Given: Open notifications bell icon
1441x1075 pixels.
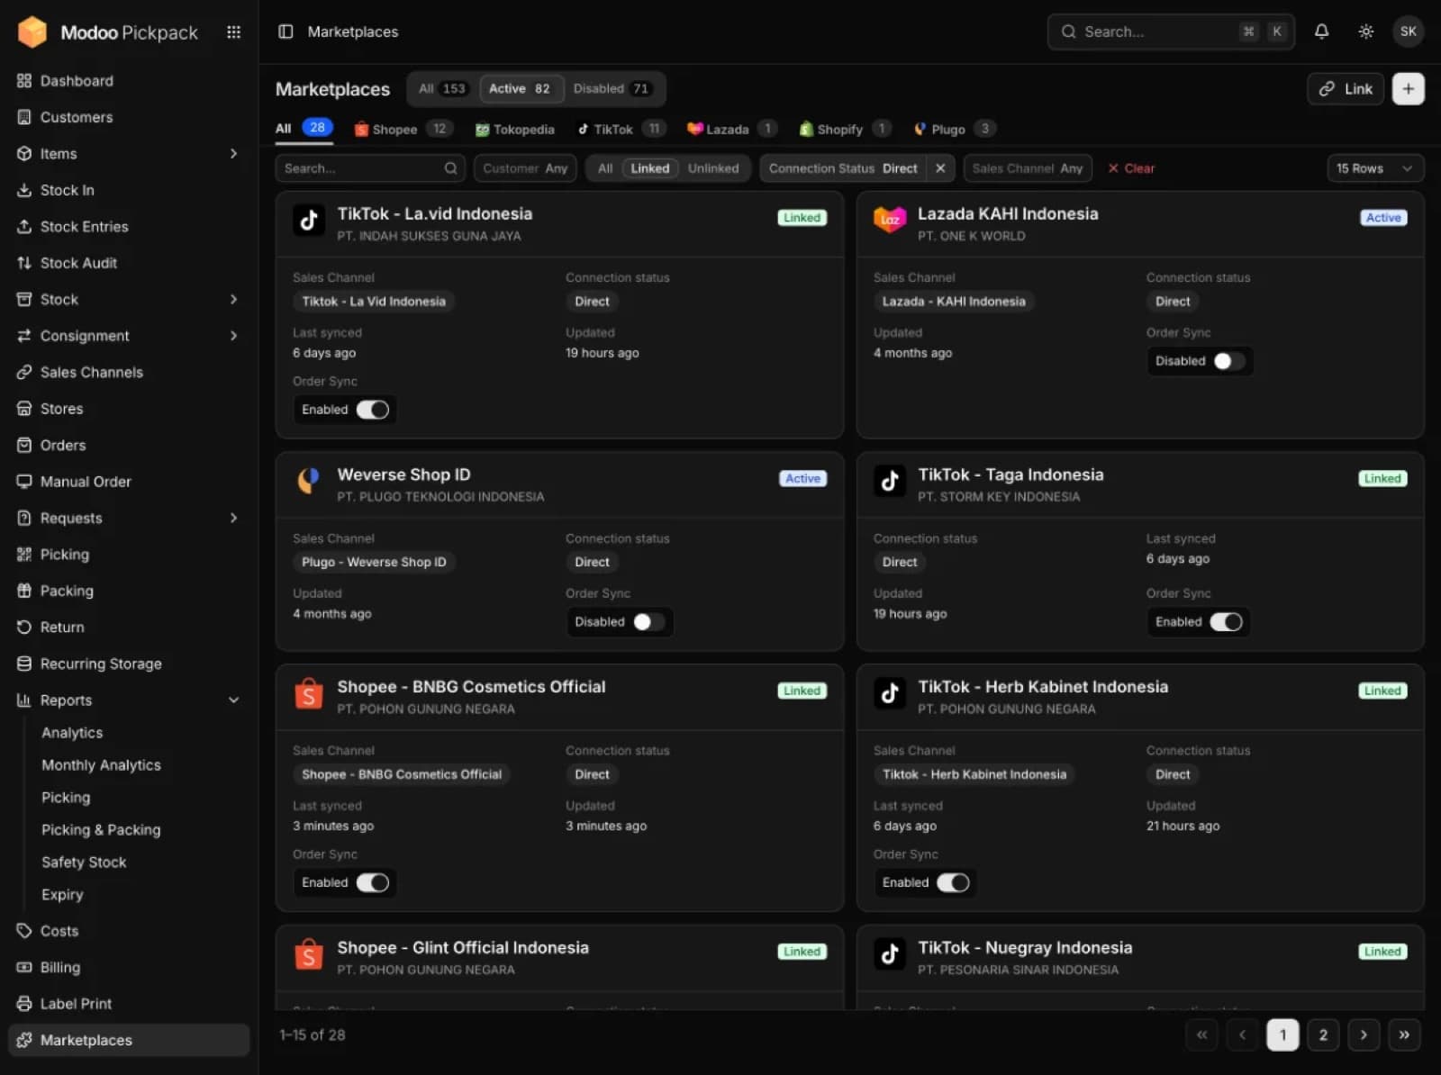Looking at the screenshot, I should click(x=1321, y=32).
